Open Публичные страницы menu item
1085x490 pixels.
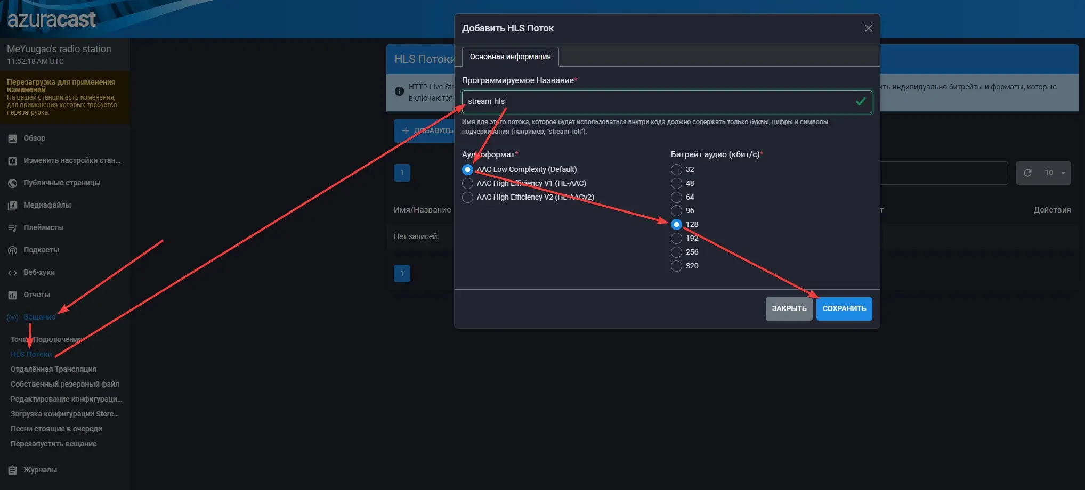point(62,183)
